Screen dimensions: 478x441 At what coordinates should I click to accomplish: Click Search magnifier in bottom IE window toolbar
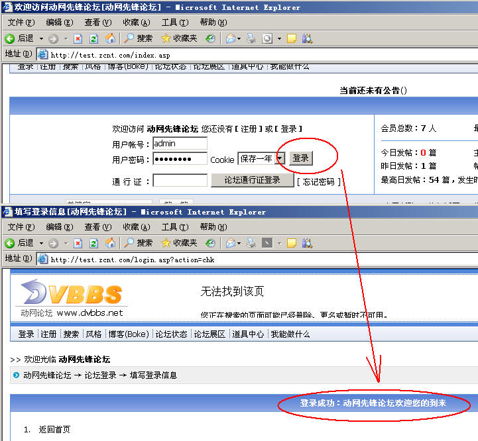point(129,243)
